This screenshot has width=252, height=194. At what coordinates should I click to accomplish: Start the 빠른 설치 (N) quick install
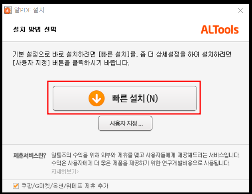click(x=125, y=98)
